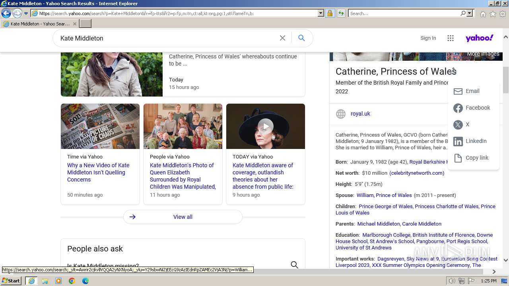Screen dimensions: 509x286
Task: Submit search with blue magnifier icon
Action: point(301,38)
